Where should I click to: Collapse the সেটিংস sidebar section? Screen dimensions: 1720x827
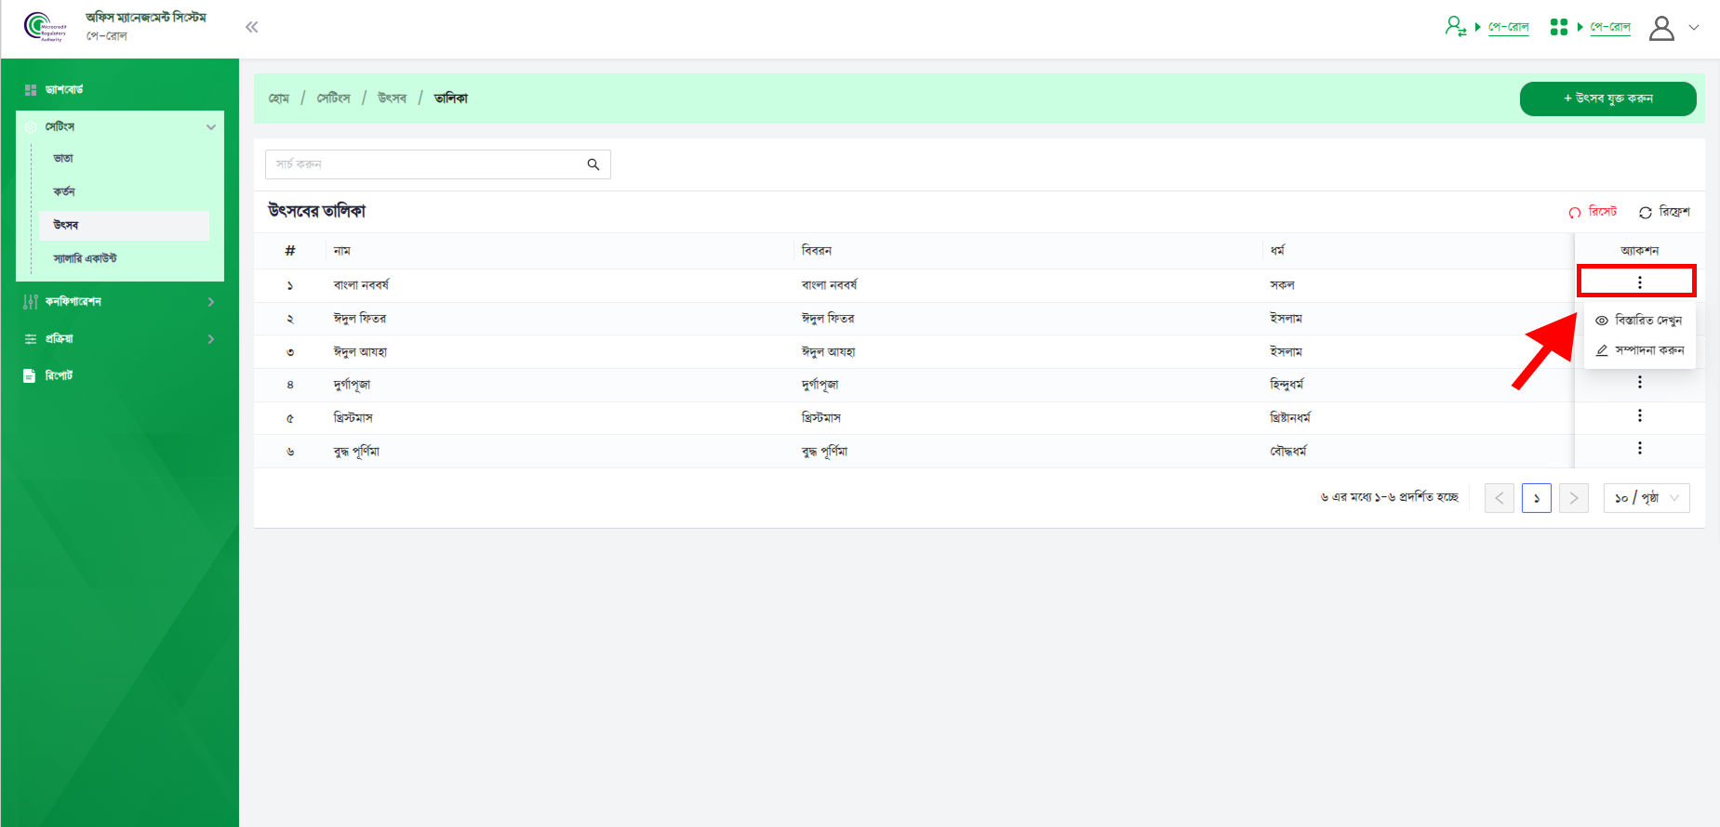120,126
